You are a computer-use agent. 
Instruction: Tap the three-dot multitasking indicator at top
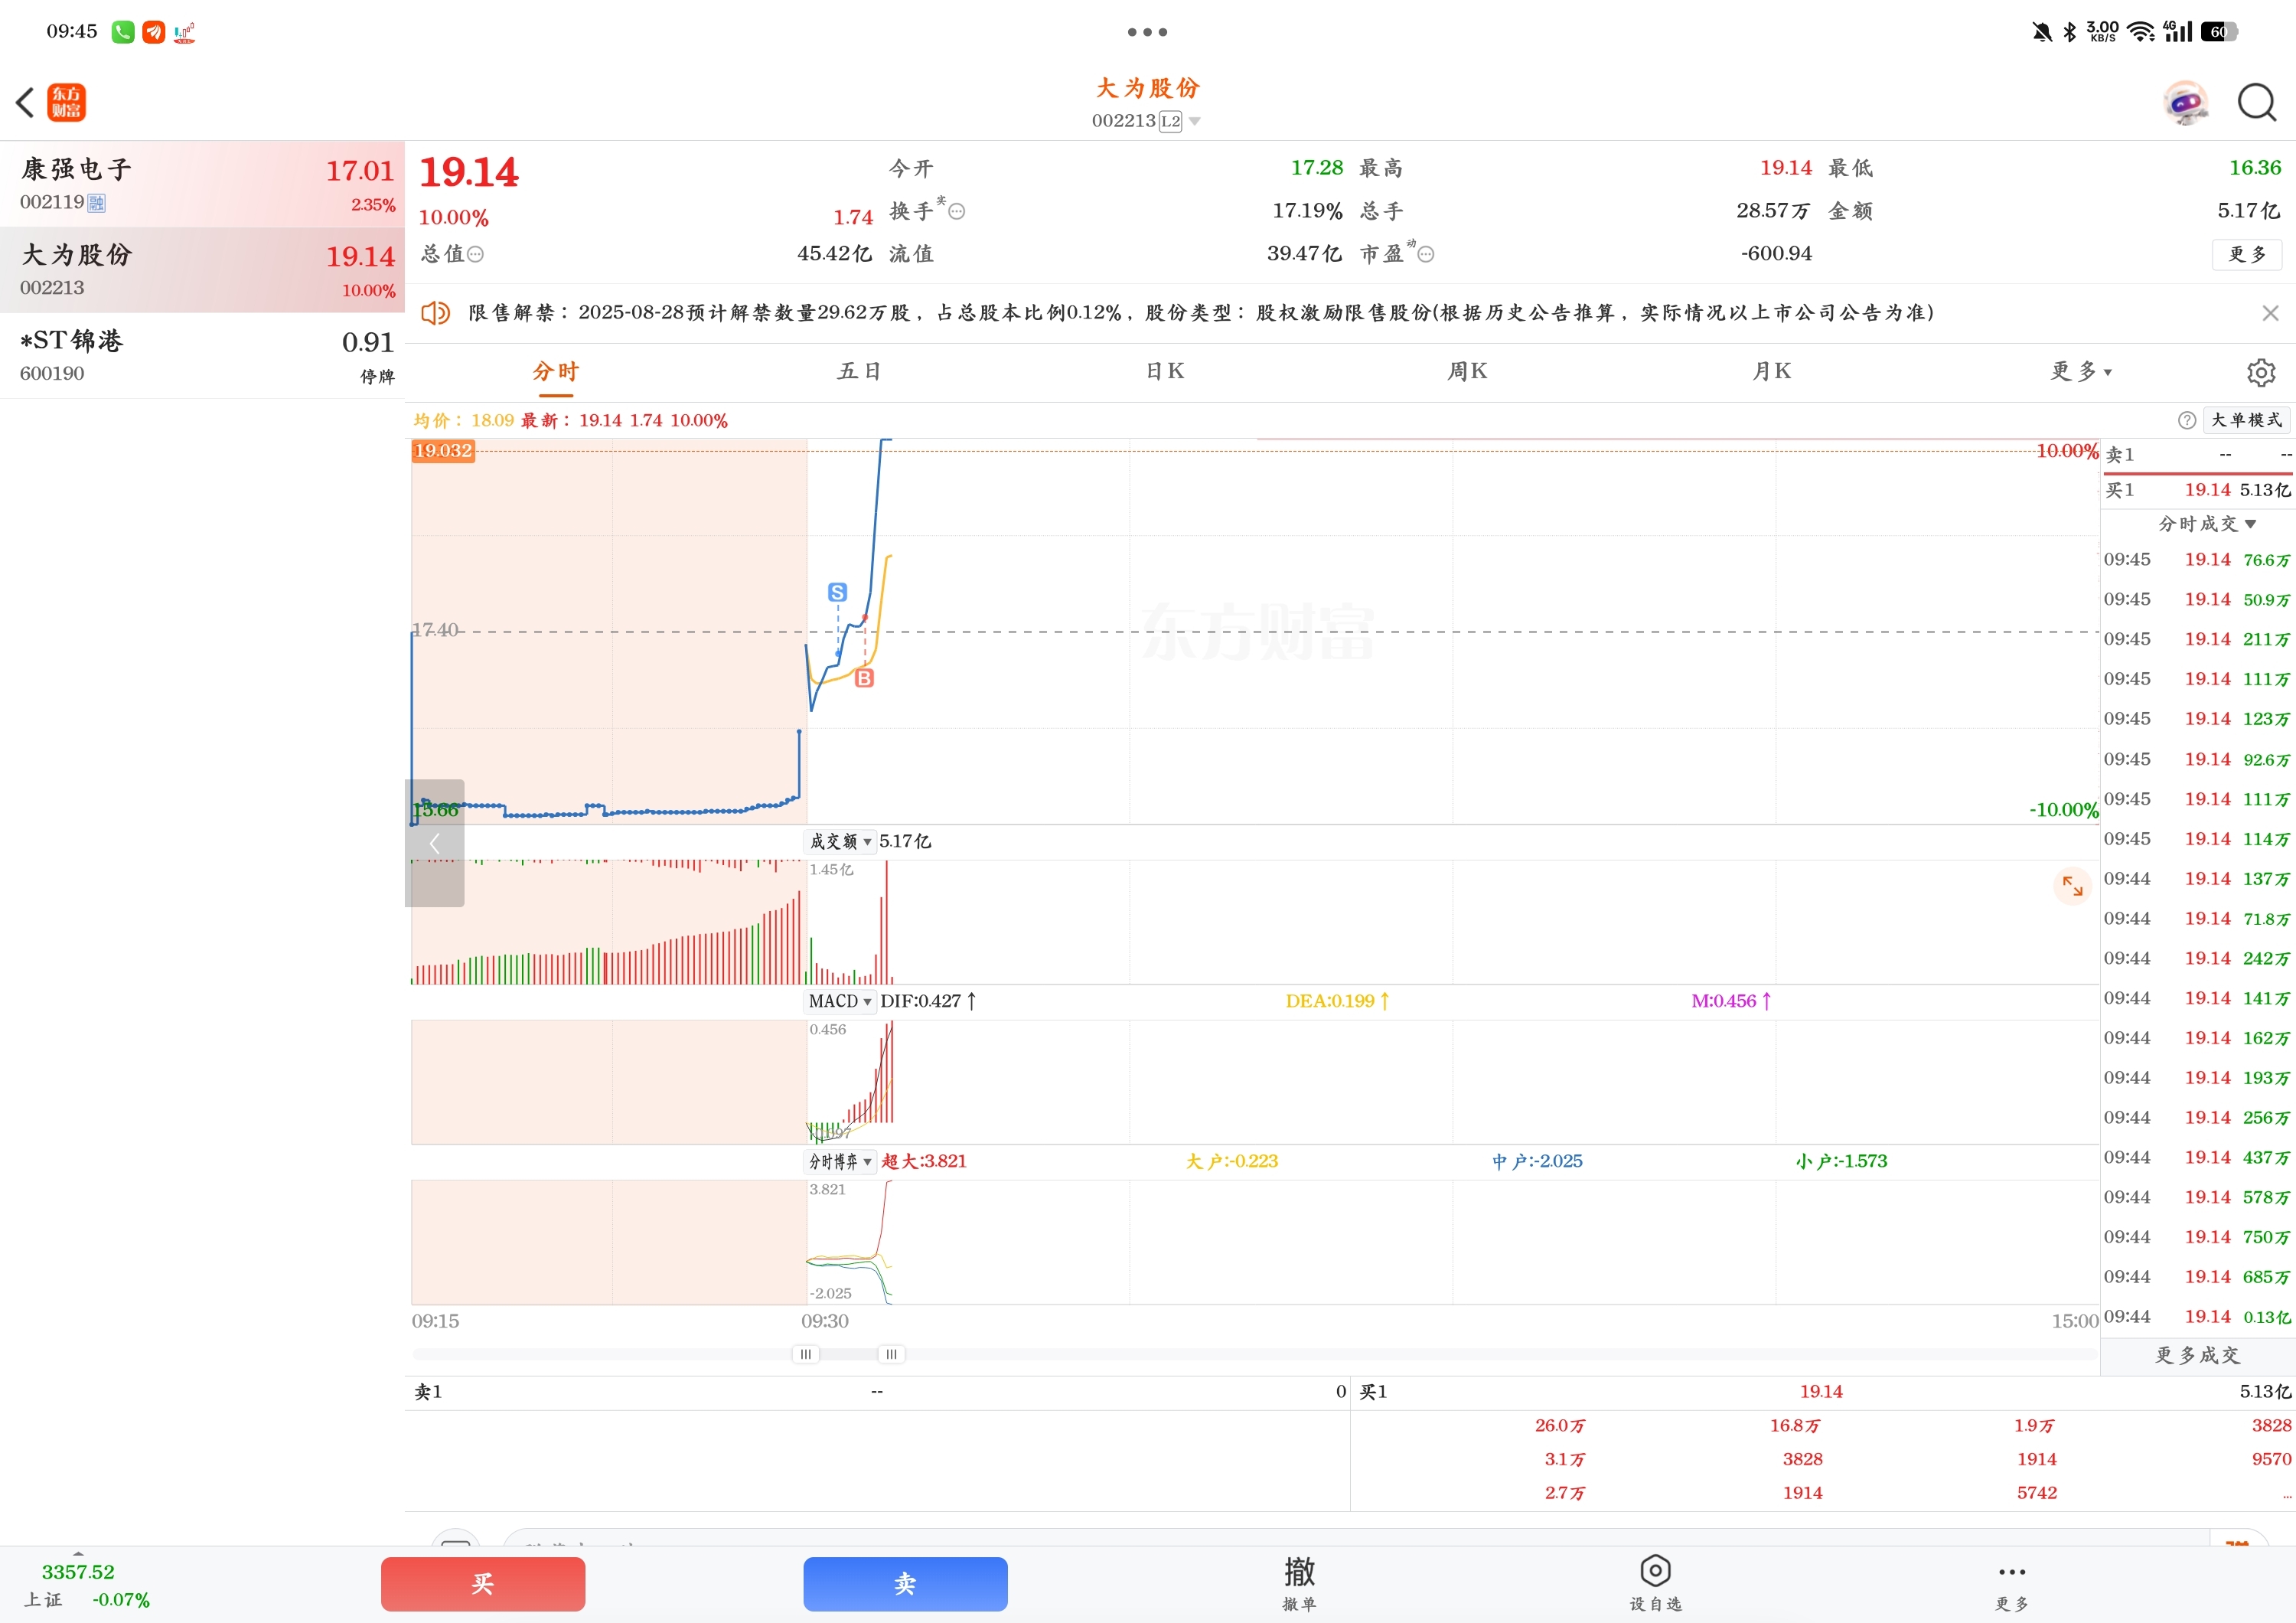click(1147, 32)
